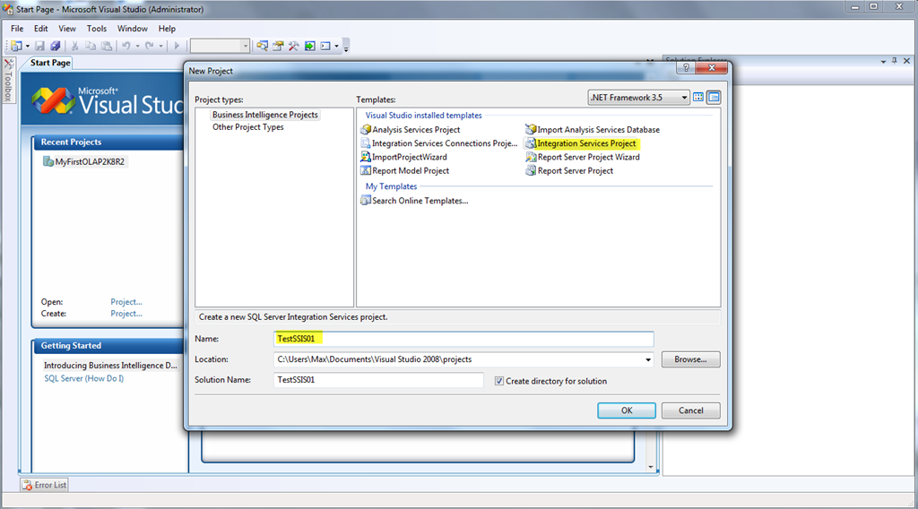The height and width of the screenshot is (509, 918).
Task: Click the Create Project... link
Action: pos(126,314)
